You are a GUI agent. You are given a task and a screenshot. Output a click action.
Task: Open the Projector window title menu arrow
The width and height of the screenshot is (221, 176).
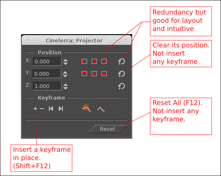pos(28,41)
